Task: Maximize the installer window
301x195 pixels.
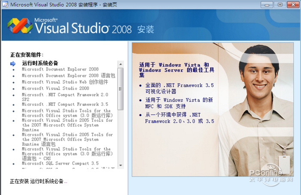Action: point(280,4)
